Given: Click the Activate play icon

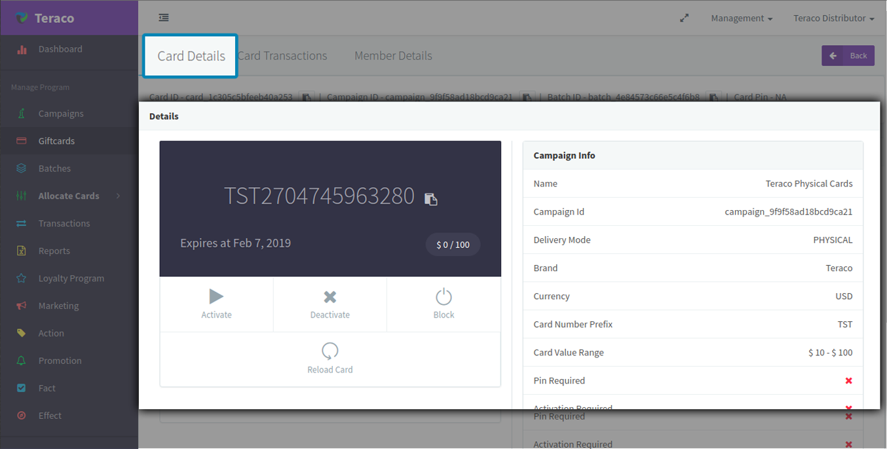Looking at the screenshot, I should (x=216, y=296).
